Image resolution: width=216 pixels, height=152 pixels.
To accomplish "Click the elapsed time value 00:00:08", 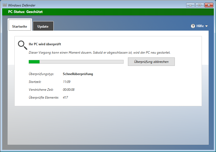I will (x=69, y=90).
